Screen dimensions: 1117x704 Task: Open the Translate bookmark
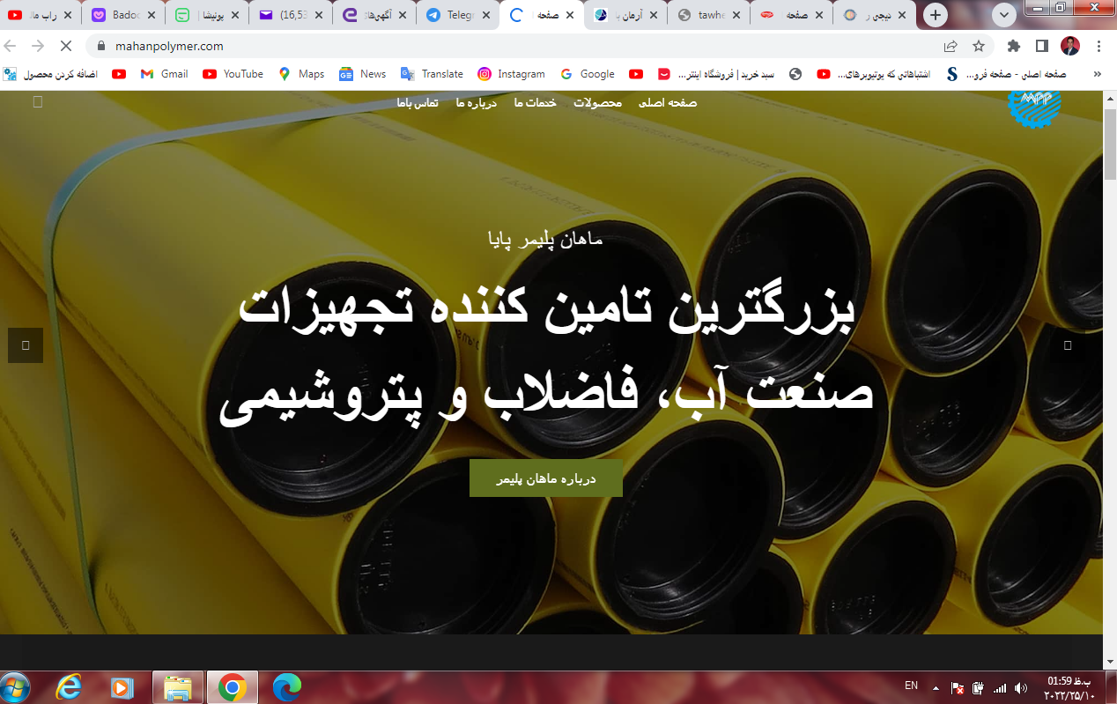click(x=432, y=74)
